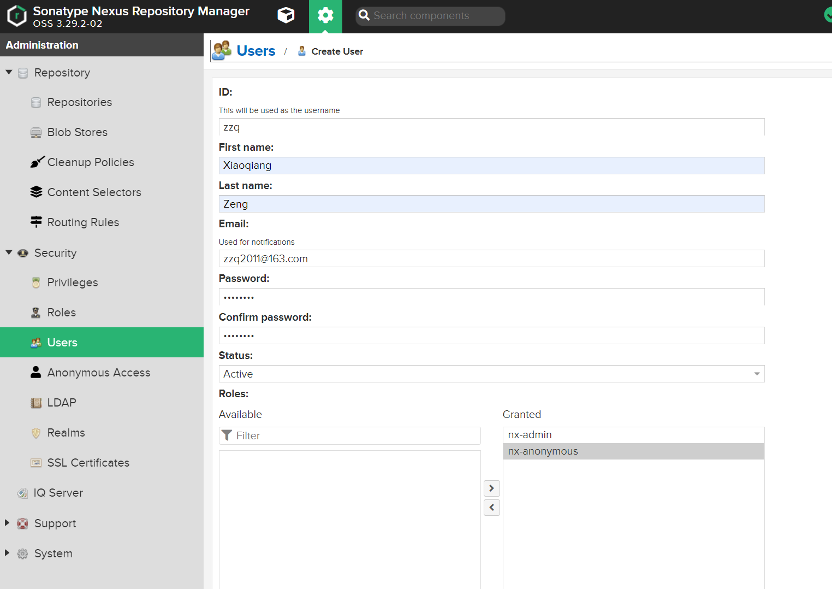Click the Content Selectors layers icon
832x589 pixels.
pyautogui.click(x=36, y=192)
